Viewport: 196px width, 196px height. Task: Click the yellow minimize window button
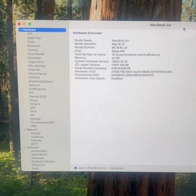(24, 24)
